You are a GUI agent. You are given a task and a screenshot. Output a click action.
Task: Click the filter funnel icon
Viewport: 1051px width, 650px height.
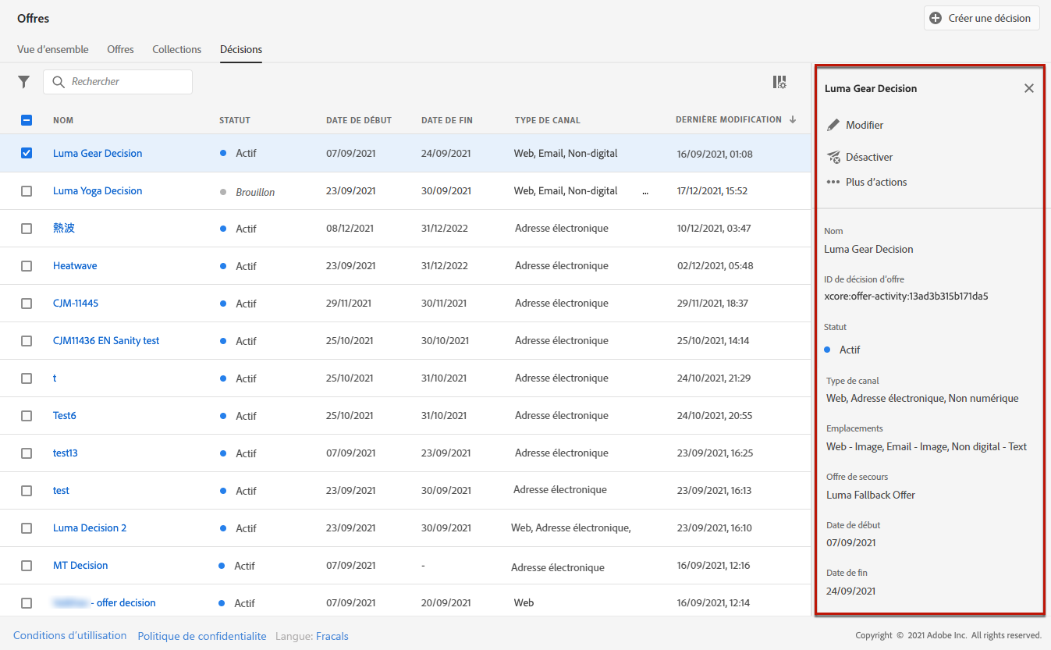pyautogui.click(x=24, y=82)
